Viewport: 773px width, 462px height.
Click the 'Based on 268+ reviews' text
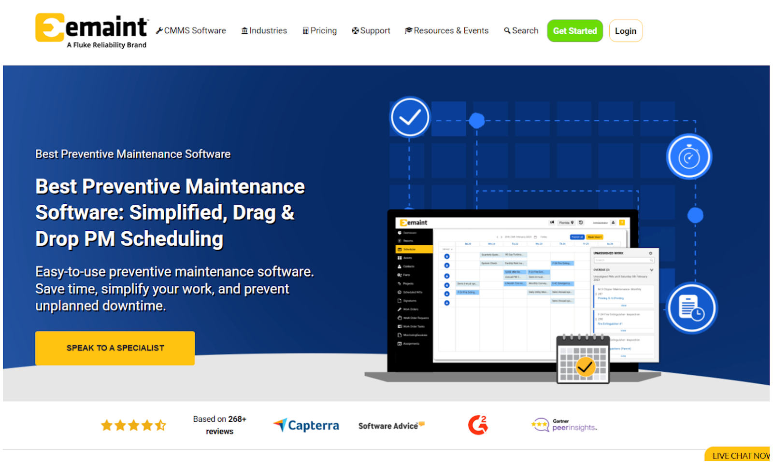click(220, 425)
